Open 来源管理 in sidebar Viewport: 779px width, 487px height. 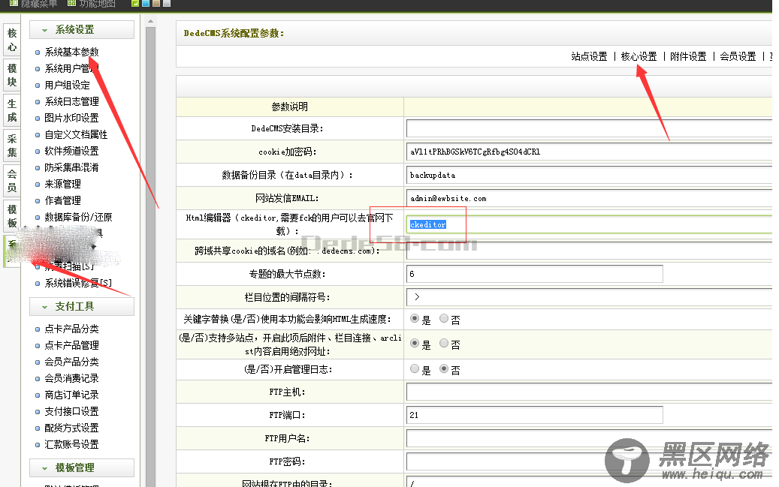pyautogui.click(x=62, y=184)
